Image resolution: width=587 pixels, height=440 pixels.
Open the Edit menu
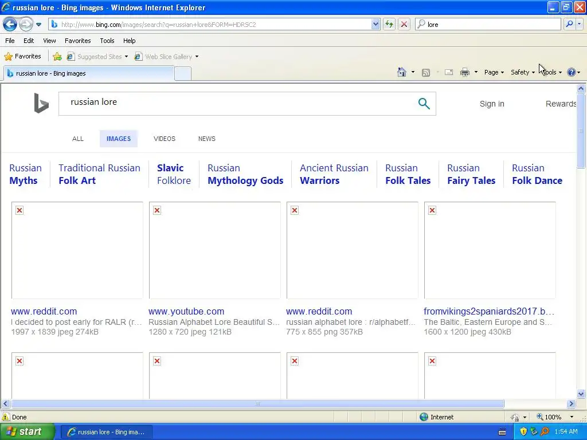coord(29,41)
